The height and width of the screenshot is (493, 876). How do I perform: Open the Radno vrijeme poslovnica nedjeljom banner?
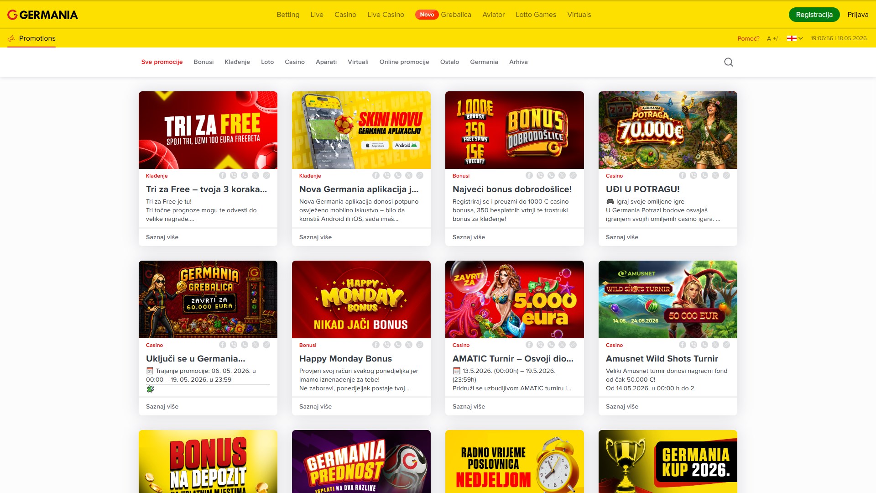click(x=515, y=462)
